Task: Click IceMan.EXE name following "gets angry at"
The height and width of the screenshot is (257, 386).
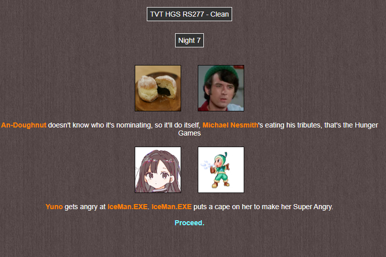Action: [128, 207]
